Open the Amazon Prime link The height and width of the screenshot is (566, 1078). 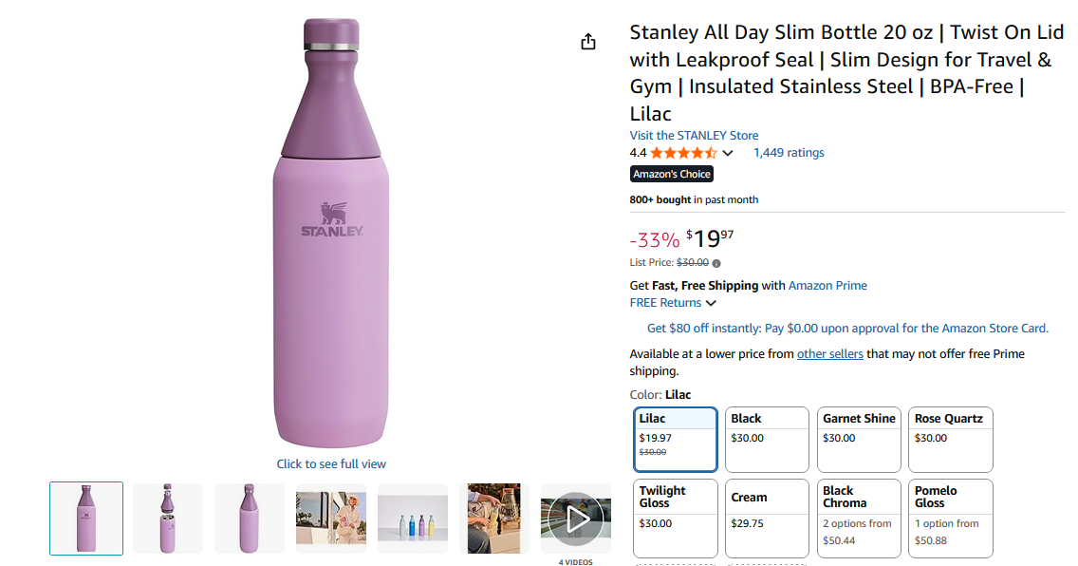[827, 285]
